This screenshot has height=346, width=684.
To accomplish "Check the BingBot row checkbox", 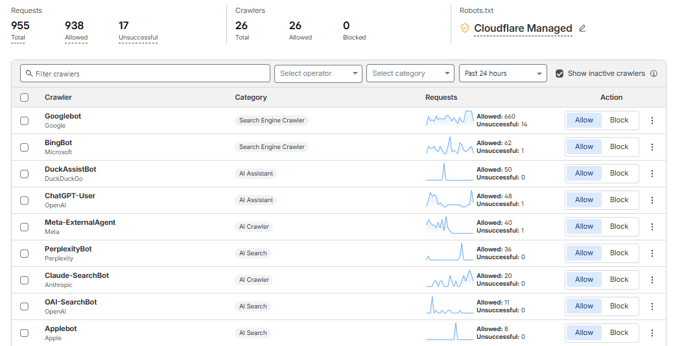I will [25, 147].
